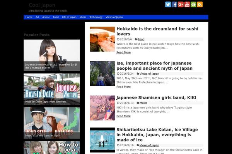Open Food category link under sushi article

(x=141, y=39)
